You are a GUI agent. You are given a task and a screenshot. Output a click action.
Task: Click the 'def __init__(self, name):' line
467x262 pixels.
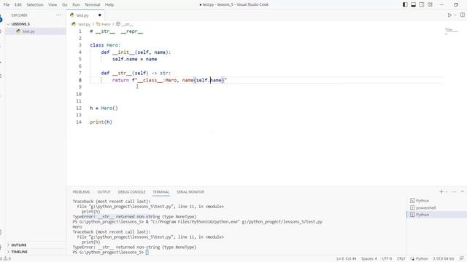(136, 52)
